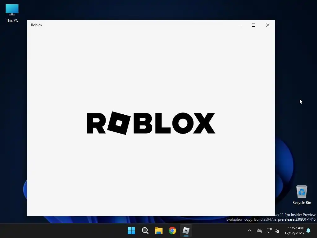This screenshot has width=317, height=238.
Task: Open the clock showing 11:57 AM
Action: click(x=296, y=228)
